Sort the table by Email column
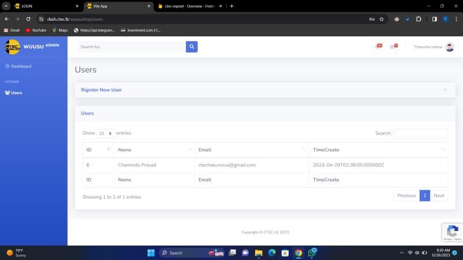Viewport: 463px width, 260px height. pos(251,150)
